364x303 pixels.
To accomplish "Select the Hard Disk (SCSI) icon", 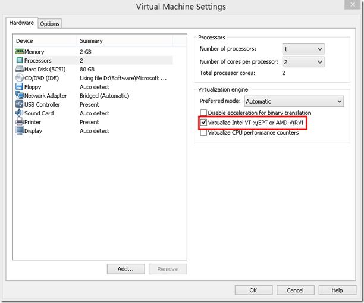I will (20, 70).
